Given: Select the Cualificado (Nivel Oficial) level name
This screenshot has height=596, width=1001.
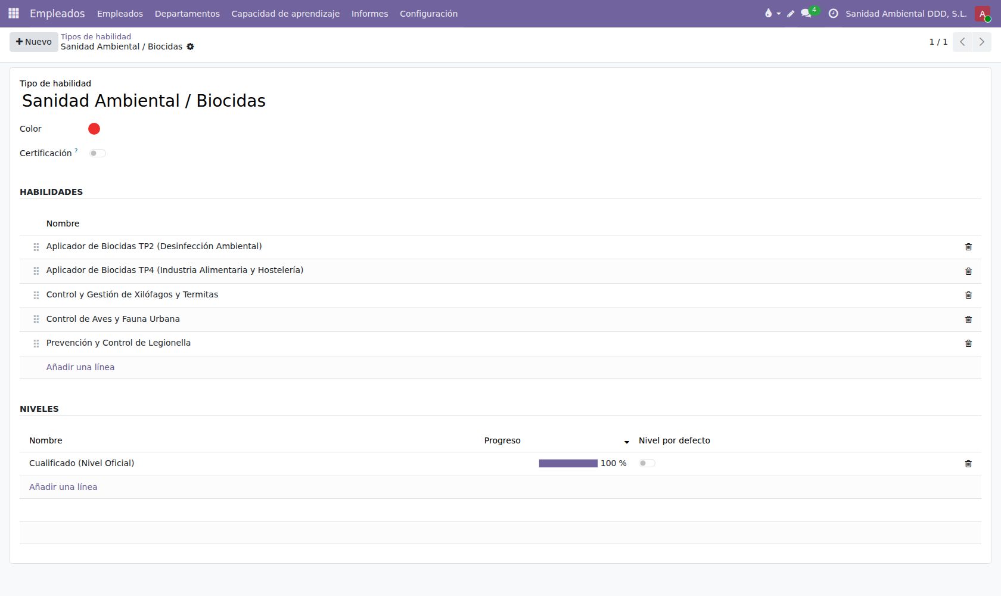Looking at the screenshot, I should (x=82, y=463).
